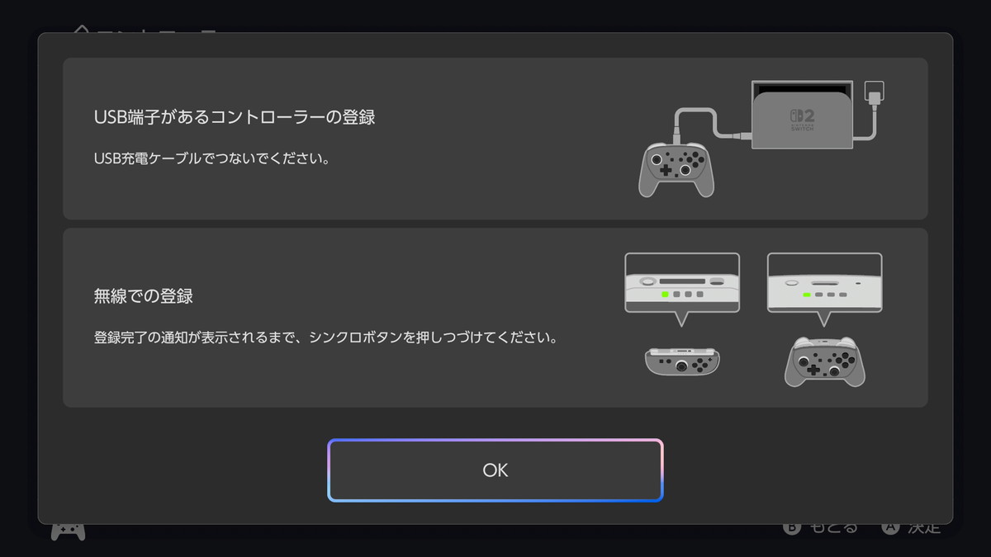Click the Switch 2 dock illustration
Viewport: 991px width, 557px height.
(802, 115)
